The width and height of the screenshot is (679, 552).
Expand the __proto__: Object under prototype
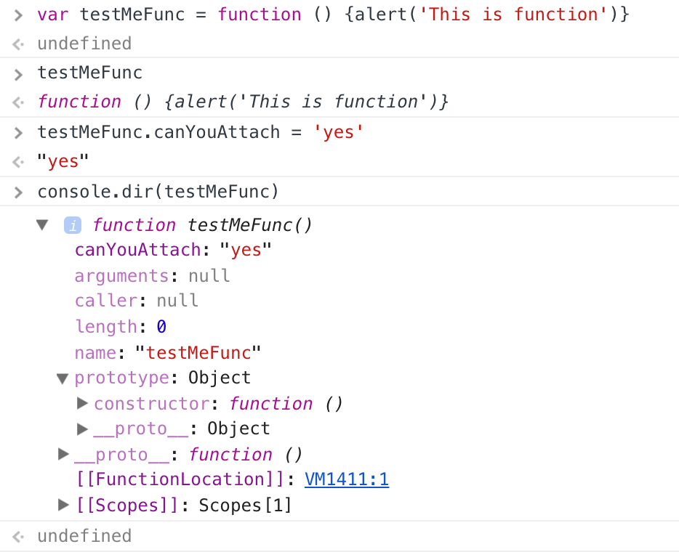click(82, 429)
